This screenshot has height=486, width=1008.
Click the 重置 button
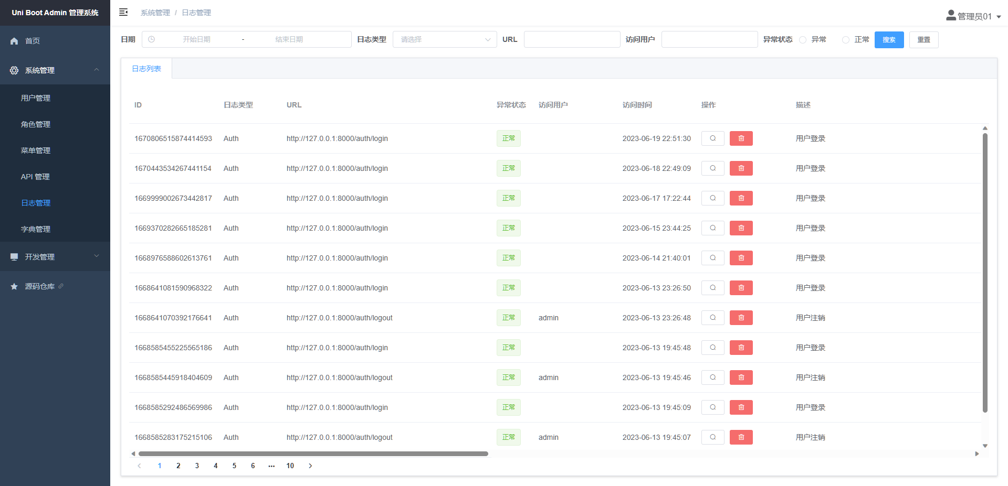(923, 40)
